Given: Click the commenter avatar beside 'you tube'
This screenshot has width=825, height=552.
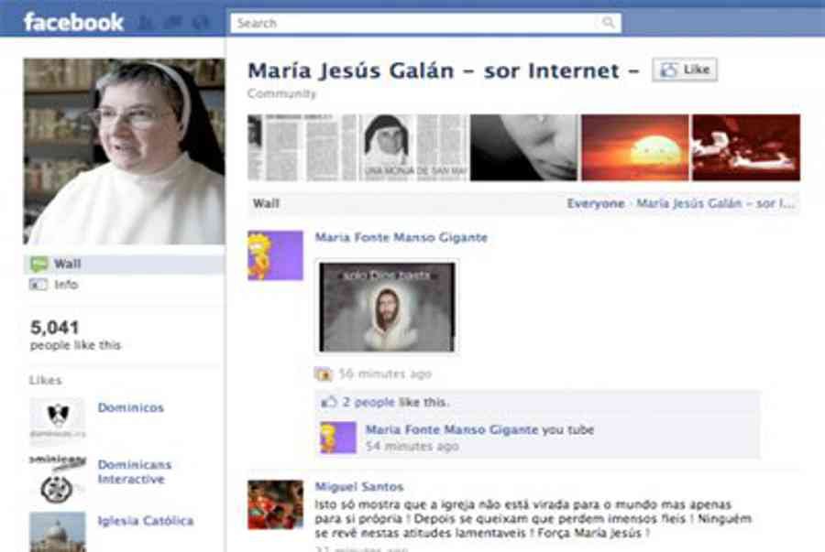Looking at the screenshot, I should (x=338, y=438).
